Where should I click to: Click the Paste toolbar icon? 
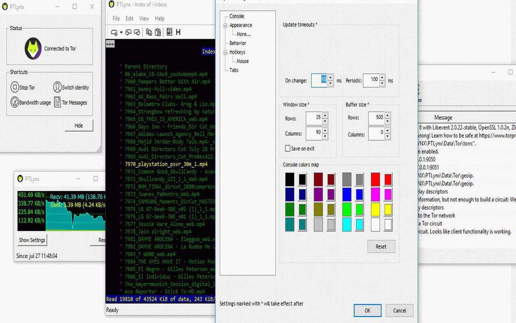click(158, 32)
